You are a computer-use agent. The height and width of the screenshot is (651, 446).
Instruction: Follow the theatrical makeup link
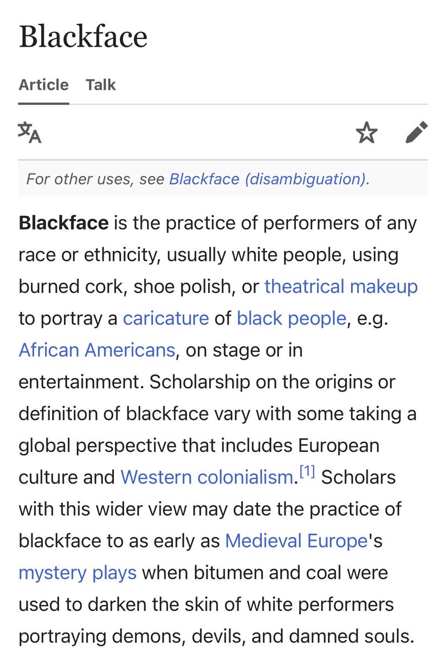341,286
